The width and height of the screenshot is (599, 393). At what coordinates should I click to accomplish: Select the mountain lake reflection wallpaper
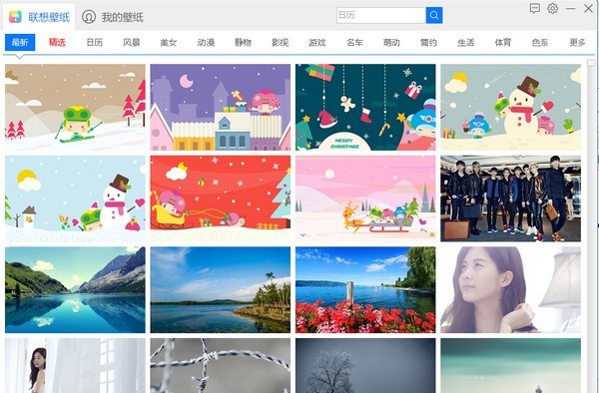pos(75,289)
